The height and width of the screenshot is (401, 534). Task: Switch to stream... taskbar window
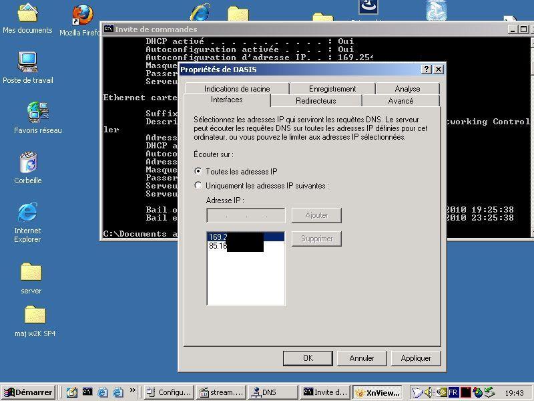click(x=222, y=392)
